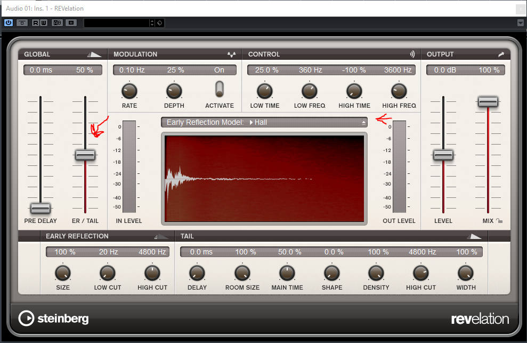Click the Low Freq knob
Viewport: 527px width, 343px height.
coord(310,91)
